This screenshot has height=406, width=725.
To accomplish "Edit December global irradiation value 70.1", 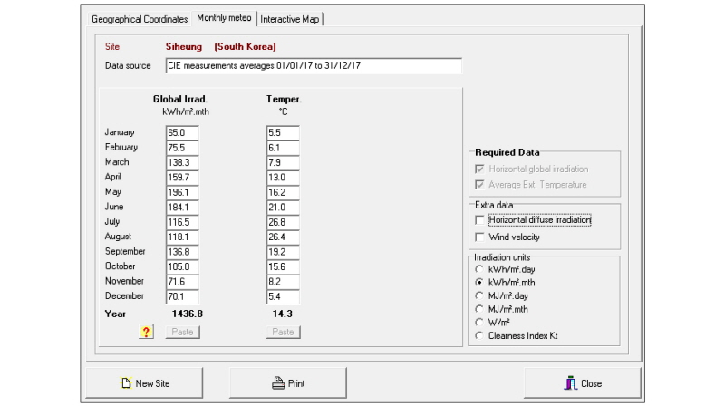I will click(182, 296).
